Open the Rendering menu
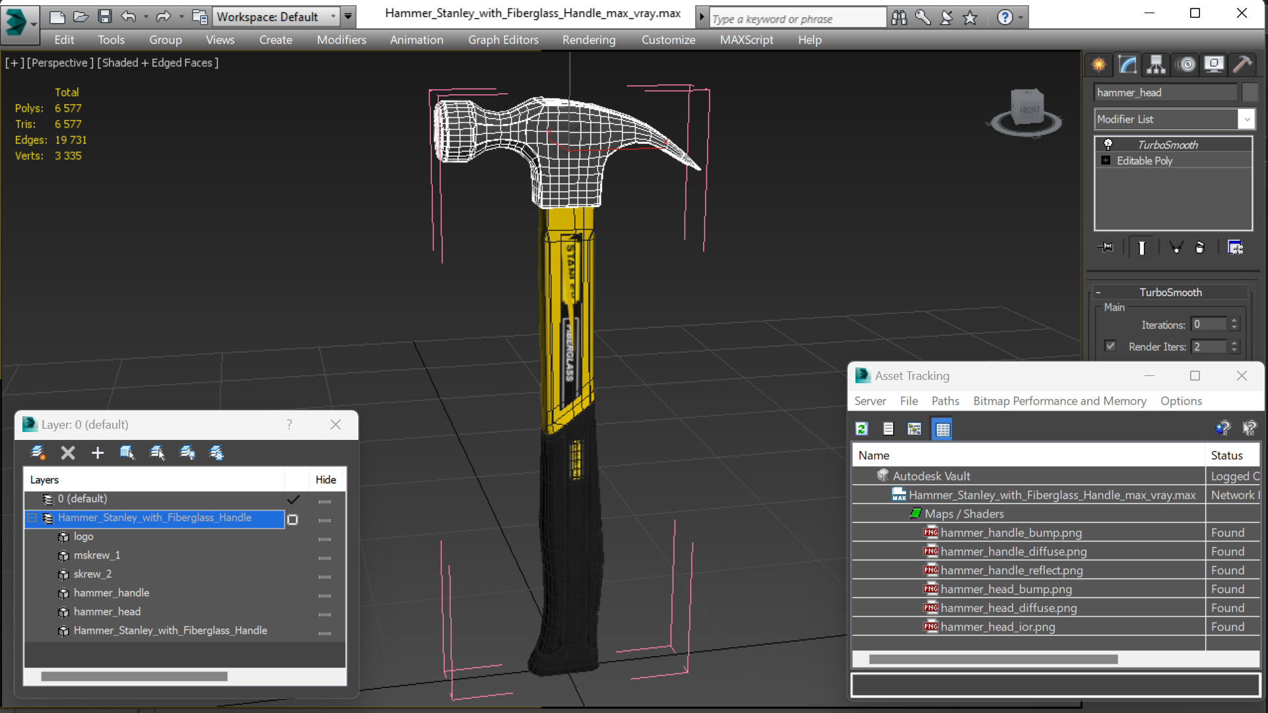The height and width of the screenshot is (713, 1268). pos(589,40)
